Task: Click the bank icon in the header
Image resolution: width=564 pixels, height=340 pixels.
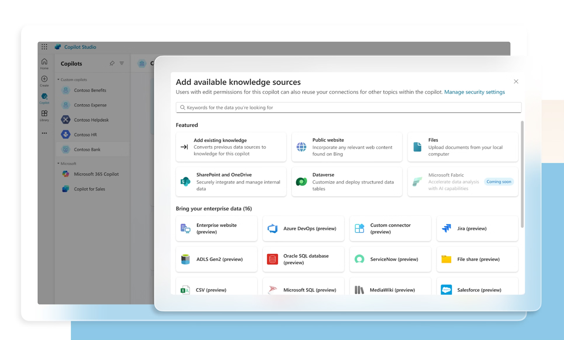Action: 142,64
